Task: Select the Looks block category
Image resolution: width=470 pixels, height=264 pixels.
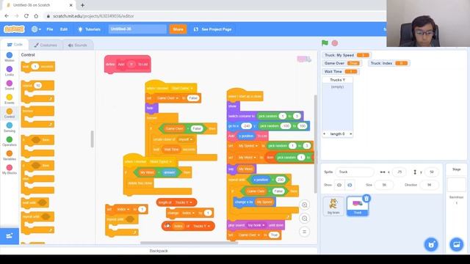Action: click(x=10, y=71)
